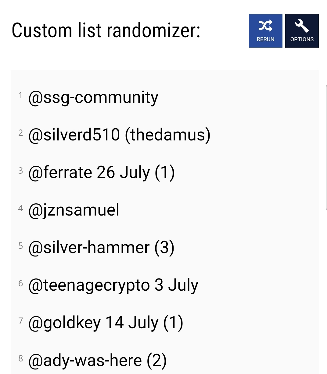Click the RERUN shuffle icon

click(x=265, y=26)
